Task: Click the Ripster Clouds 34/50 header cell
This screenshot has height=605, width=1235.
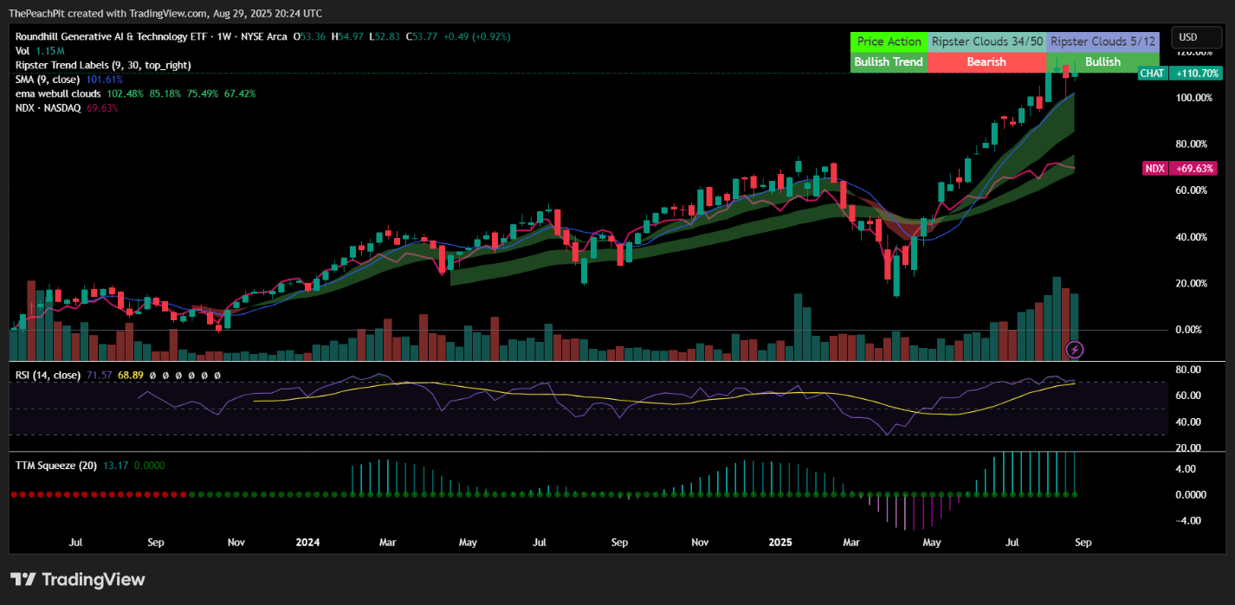Action: pyautogui.click(x=986, y=42)
